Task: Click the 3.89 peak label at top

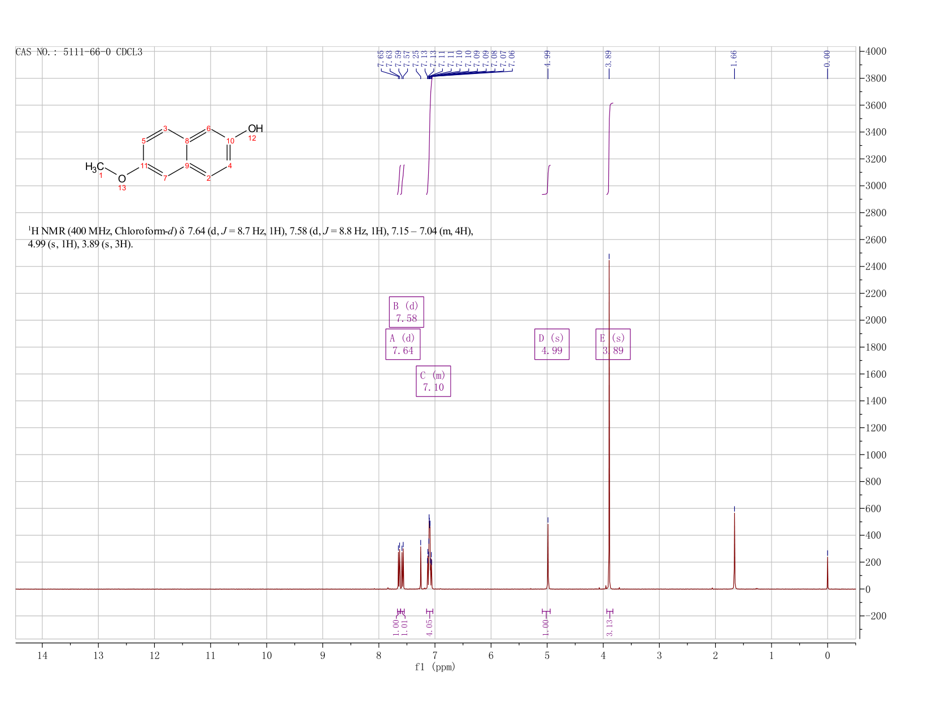Action: (x=608, y=57)
